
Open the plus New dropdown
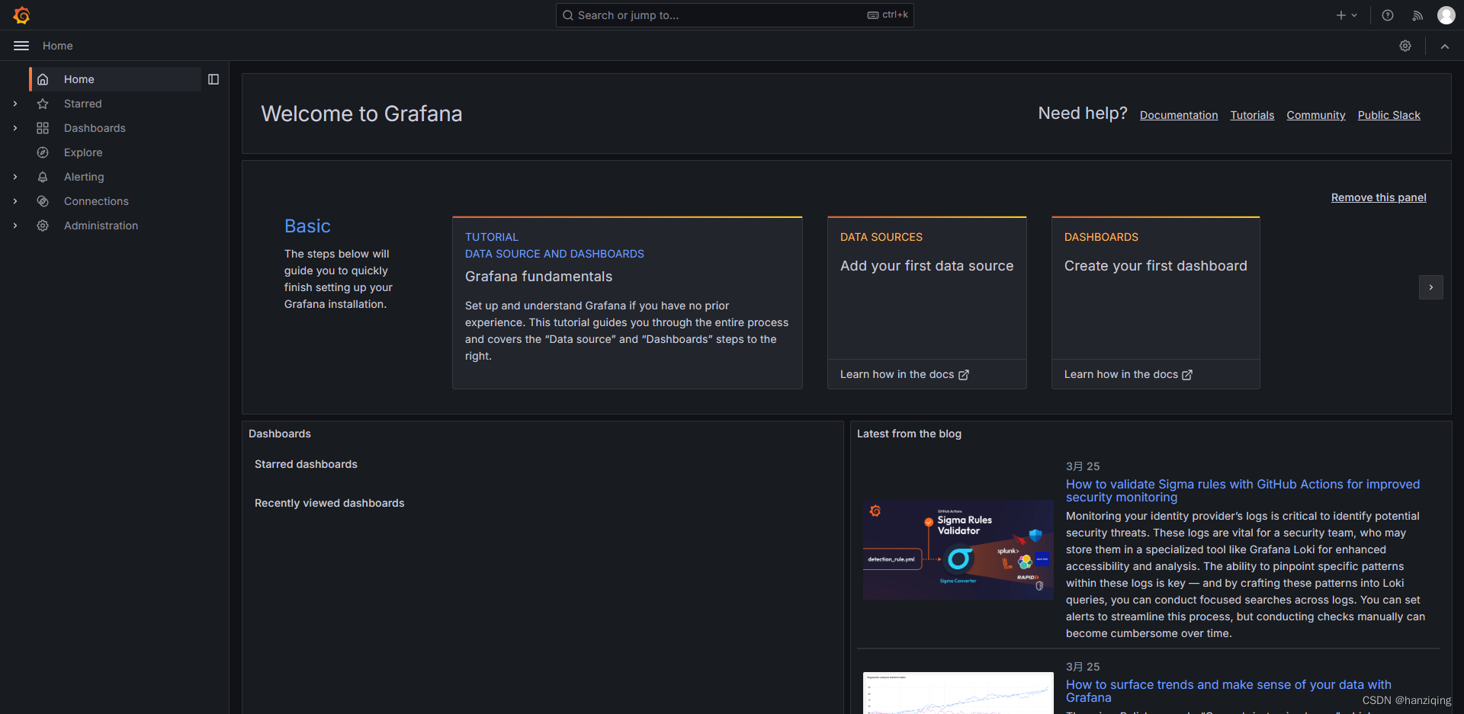(1347, 15)
